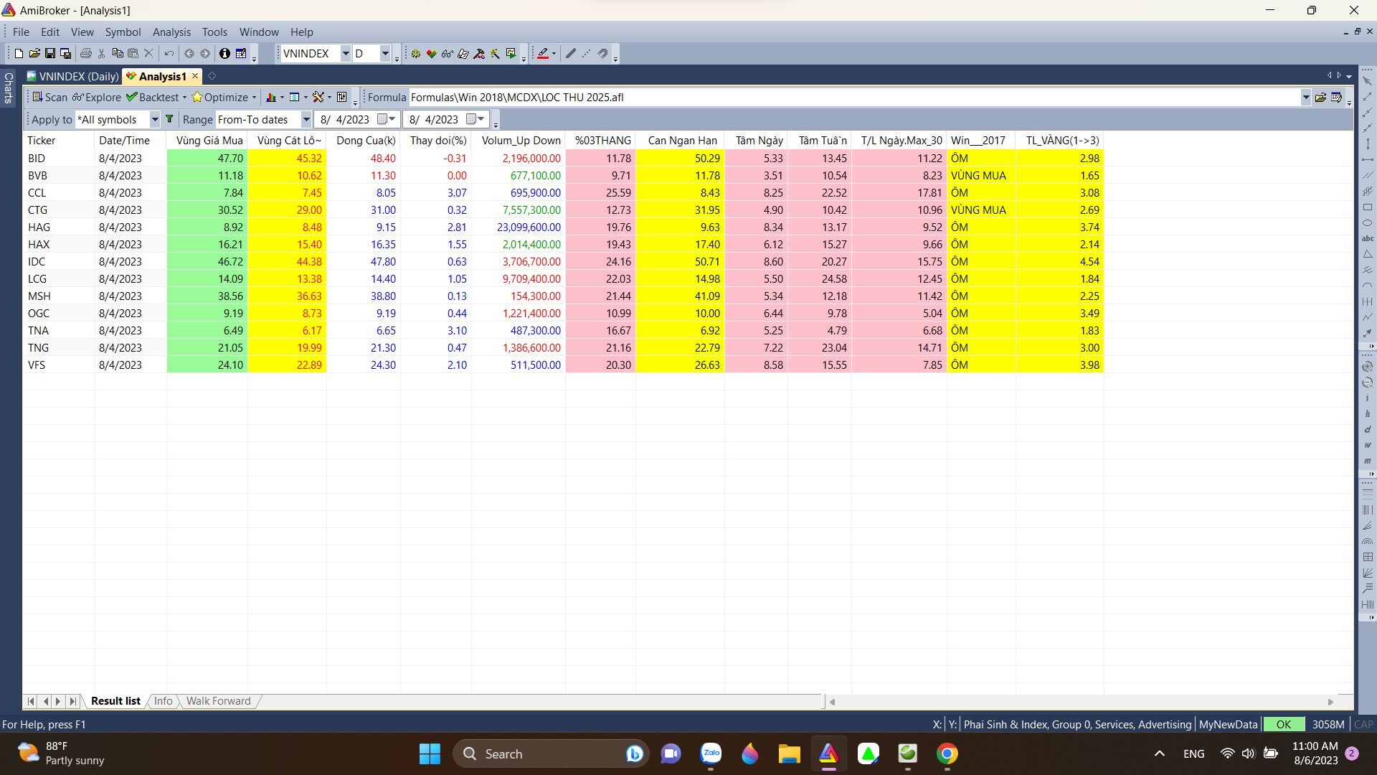Open the Charts side panel tab
Viewport: 1377px width, 775px height.
[x=9, y=88]
